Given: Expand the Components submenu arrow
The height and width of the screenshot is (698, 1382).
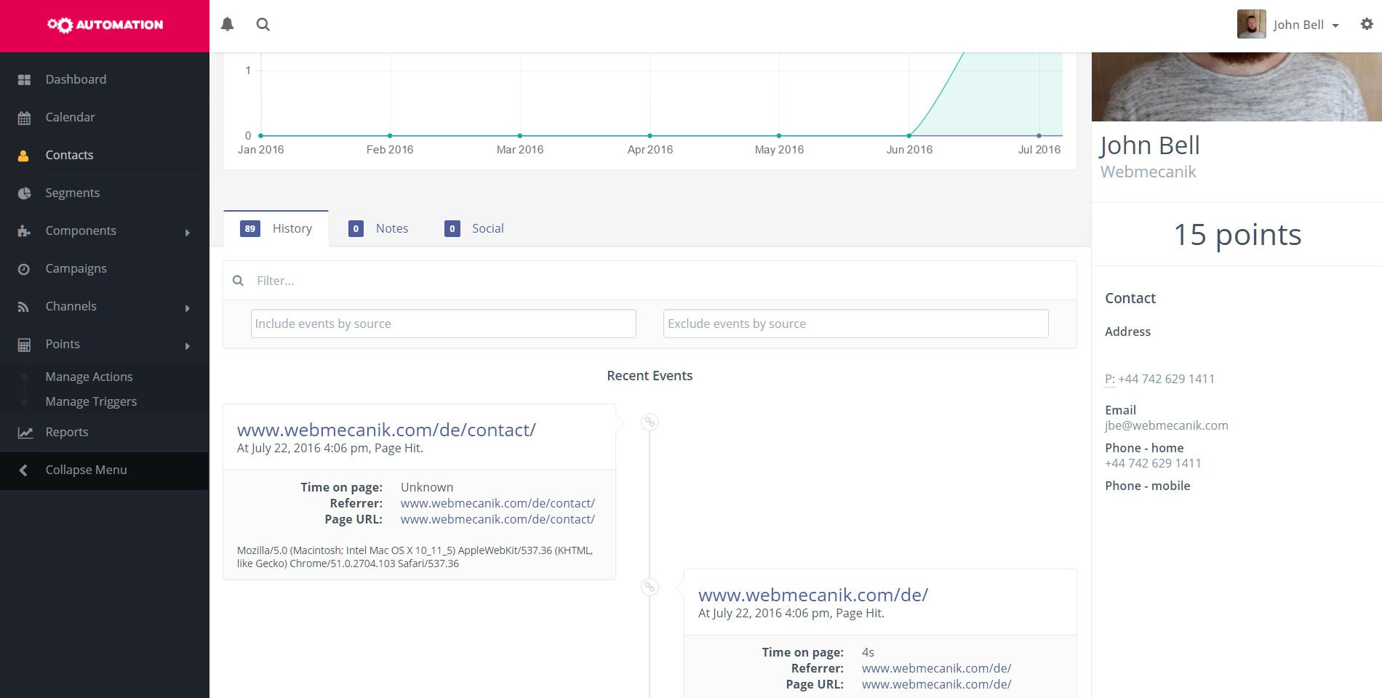Looking at the screenshot, I should 188,233.
